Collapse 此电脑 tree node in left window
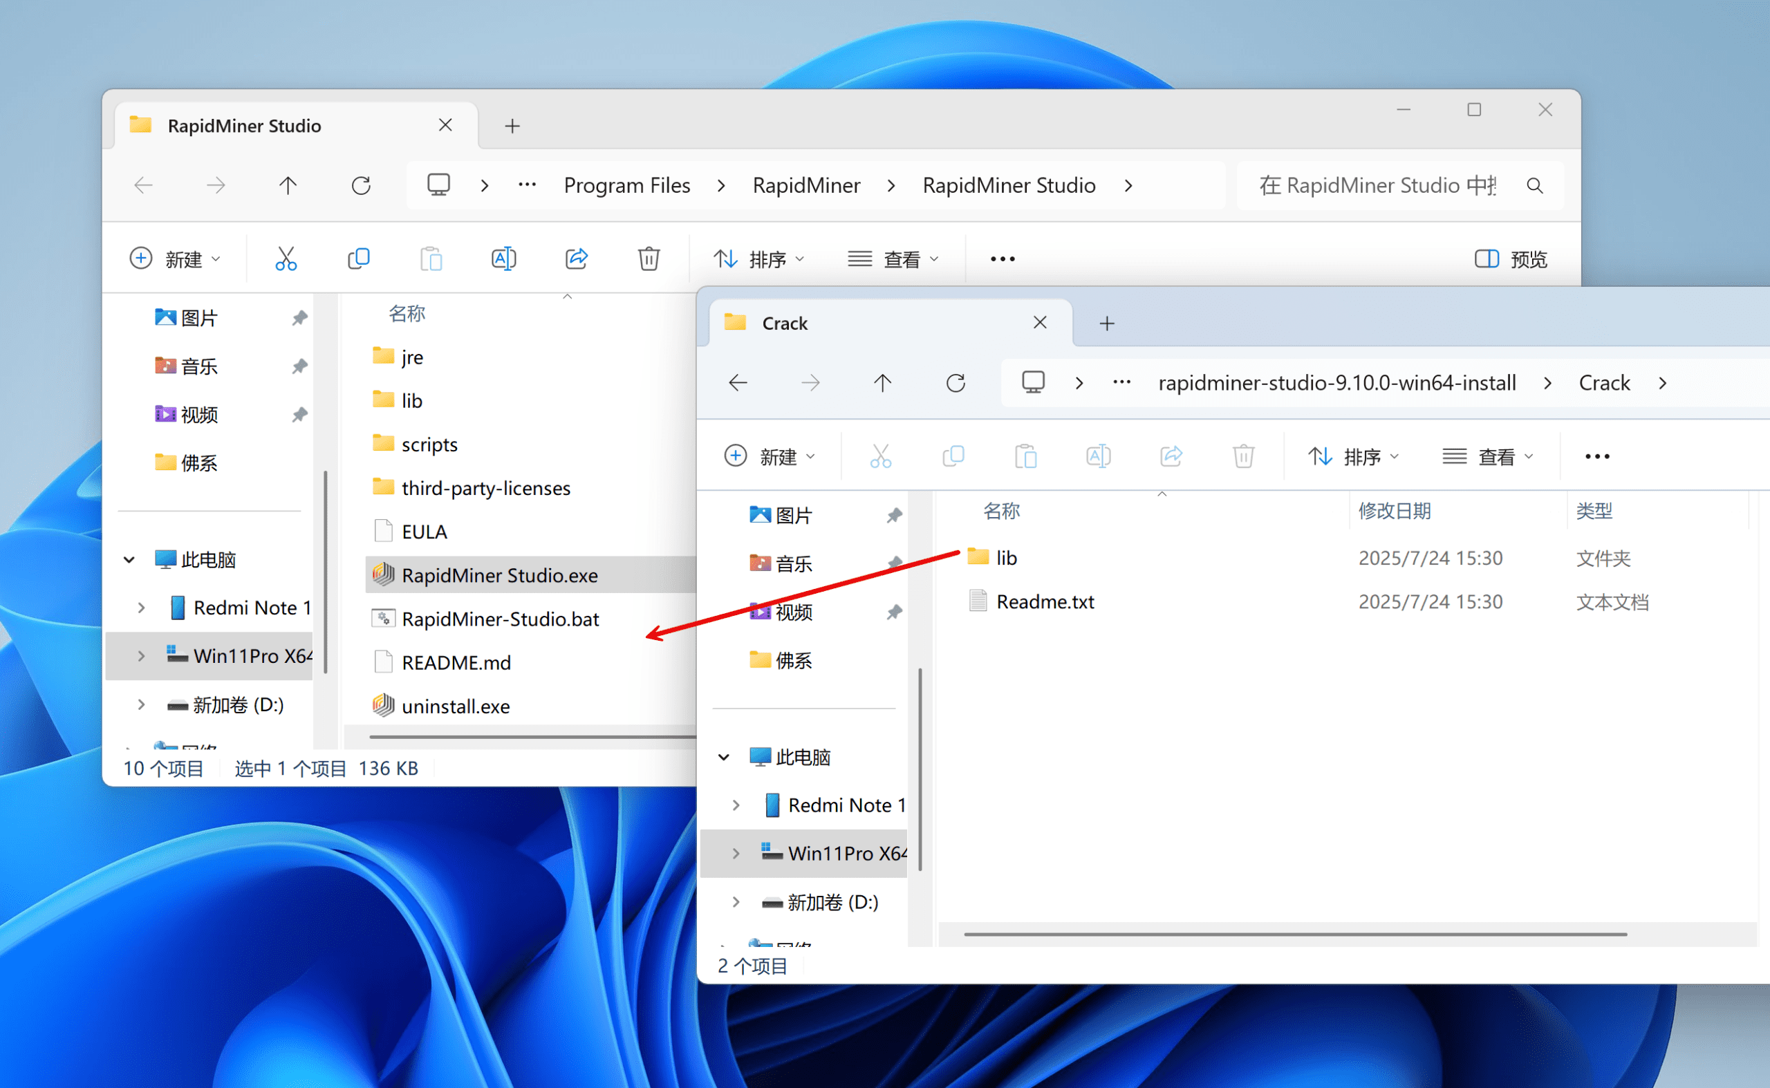Viewport: 1770px width, 1088px height. (x=129, y=559)
